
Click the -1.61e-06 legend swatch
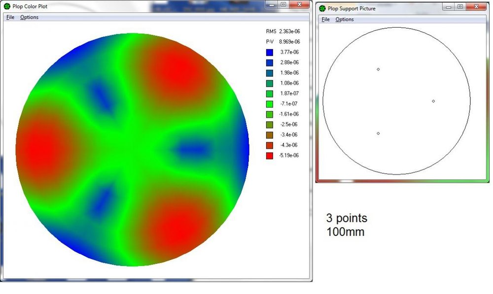(270, 114)
